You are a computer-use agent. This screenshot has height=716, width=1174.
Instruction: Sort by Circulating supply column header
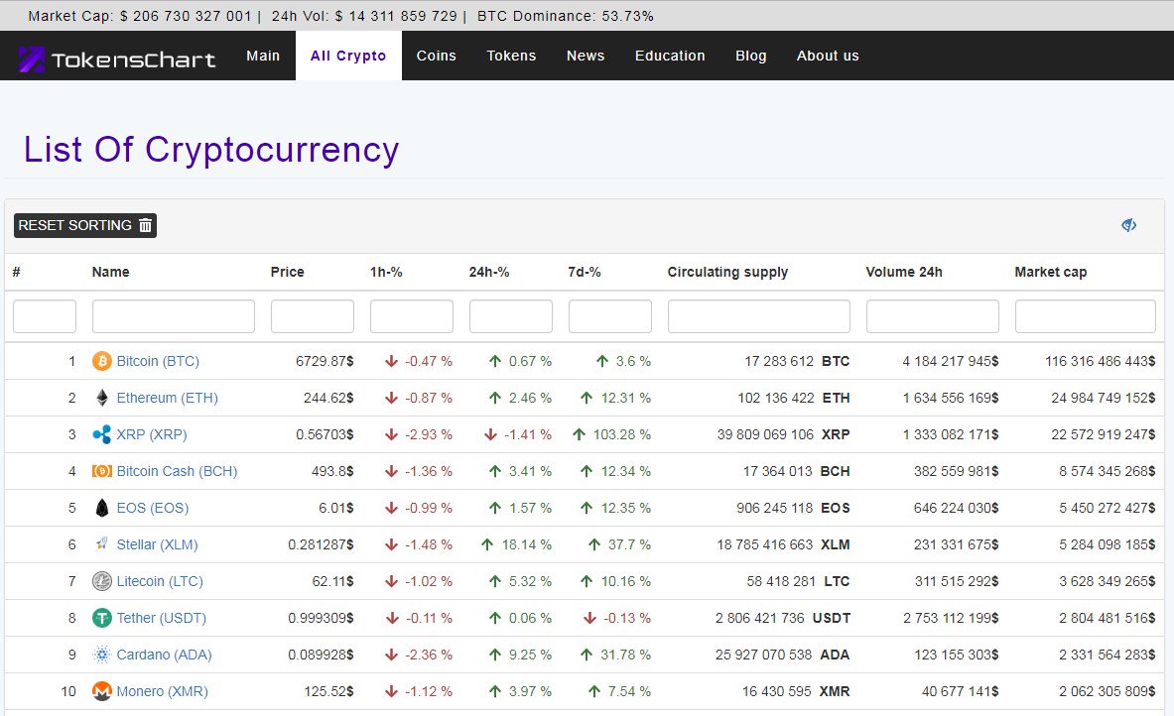coord(727,273)
